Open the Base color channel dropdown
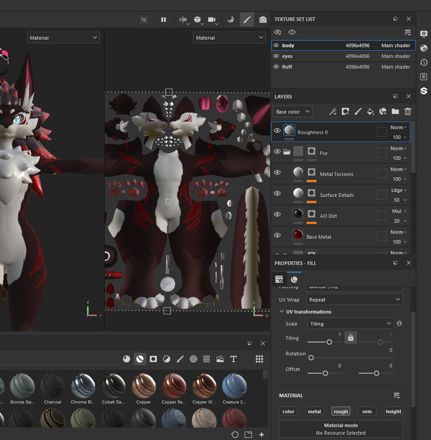Image resolution: width=431 pixels, height=440 pixels. click(x=292, y=111)
